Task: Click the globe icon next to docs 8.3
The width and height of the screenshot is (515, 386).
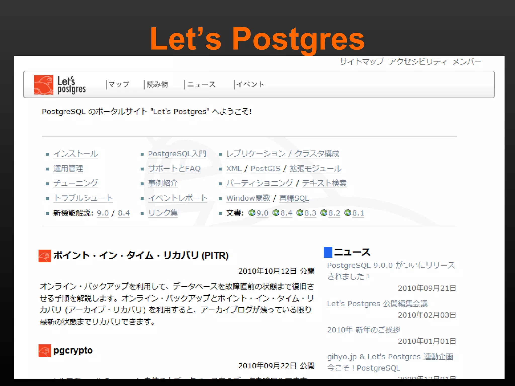Action: pos(300,213)
